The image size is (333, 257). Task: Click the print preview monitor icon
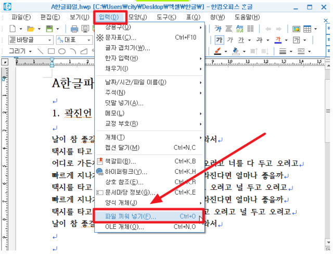tap(85, 29)
